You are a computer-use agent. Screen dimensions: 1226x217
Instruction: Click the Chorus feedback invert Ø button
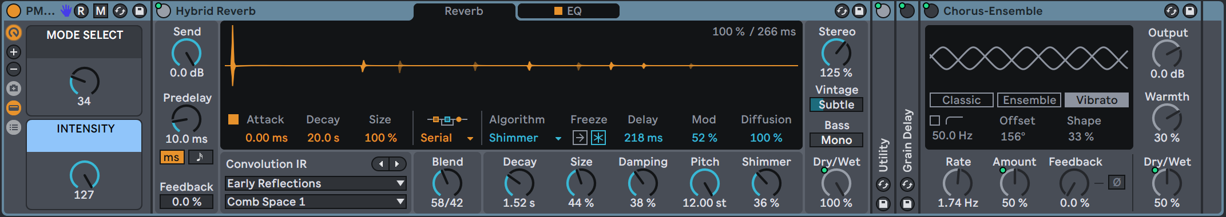coord(1117,183)
